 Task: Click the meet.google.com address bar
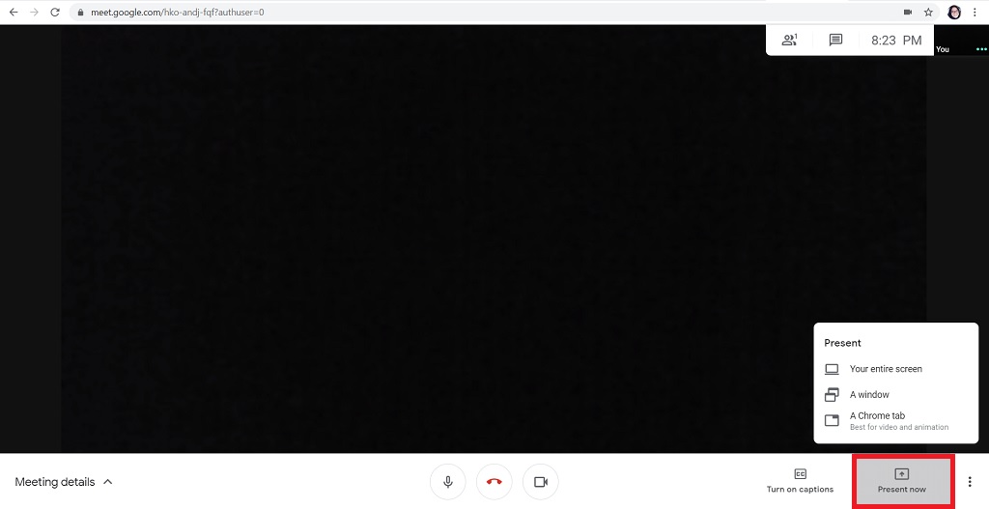(x=386, y=13)
